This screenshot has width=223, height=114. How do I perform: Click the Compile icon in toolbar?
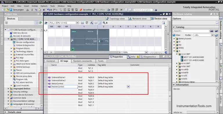pyautogui.click(x=61, y=10)
